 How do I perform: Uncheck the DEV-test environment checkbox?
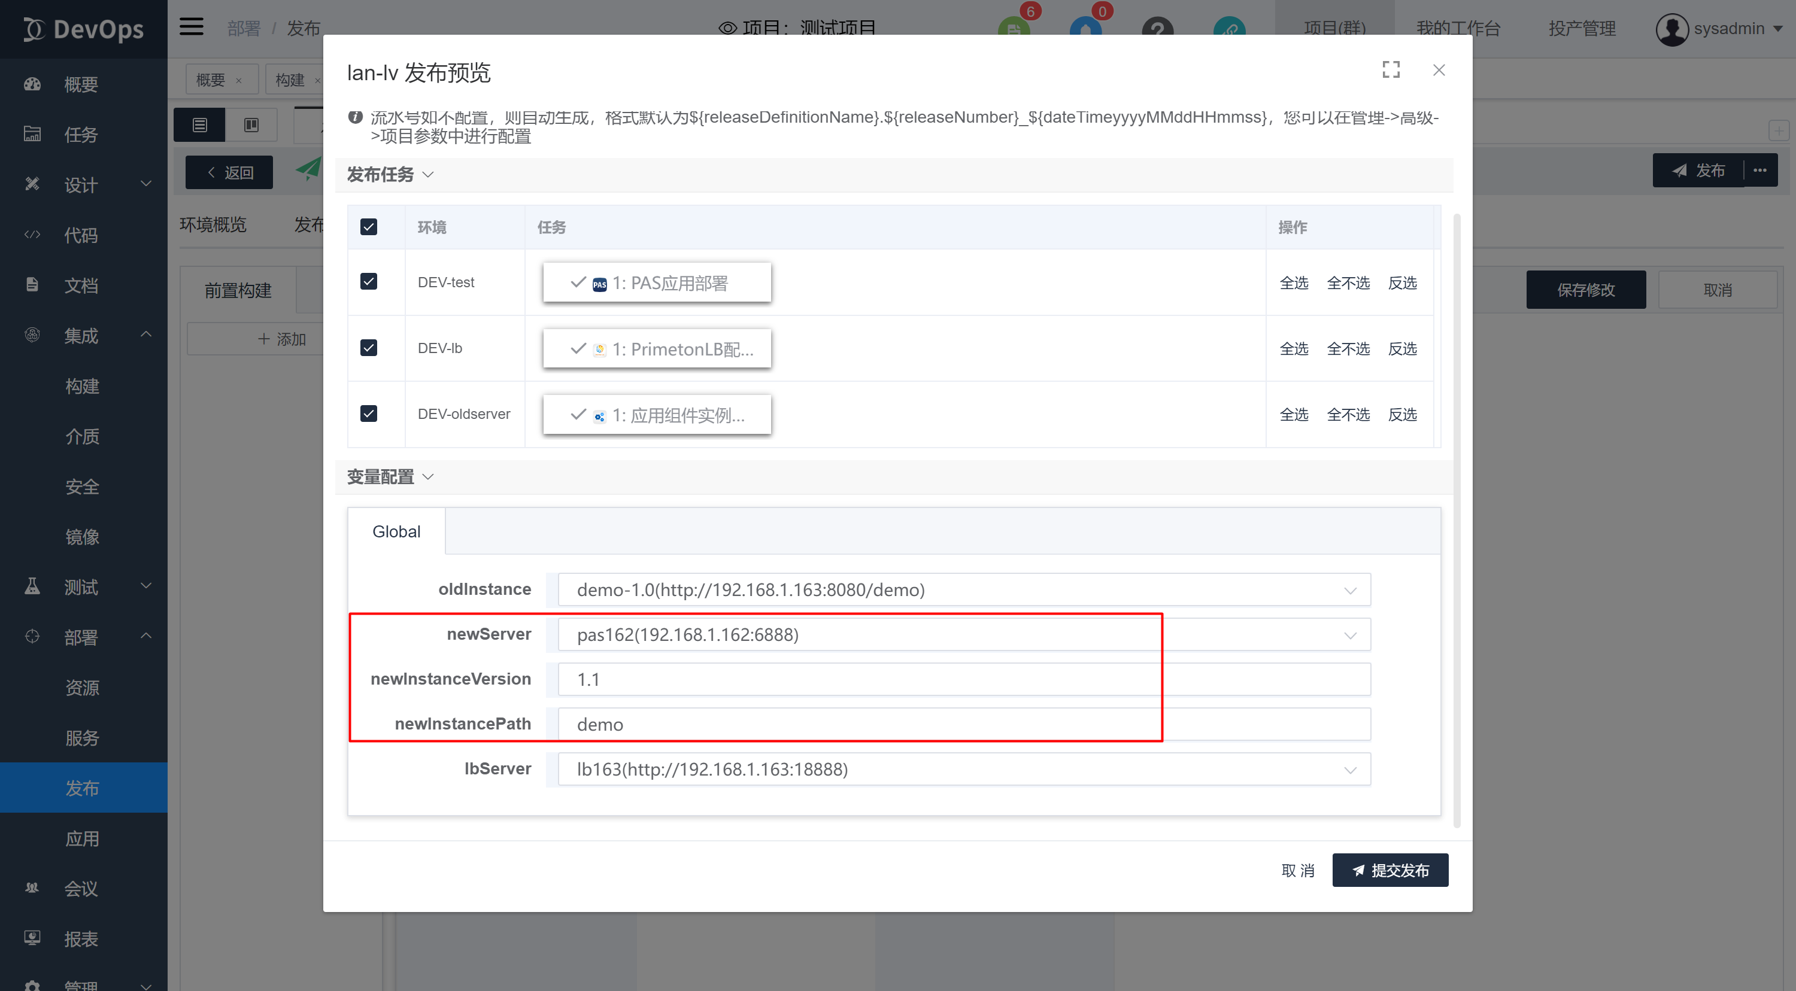368,281
